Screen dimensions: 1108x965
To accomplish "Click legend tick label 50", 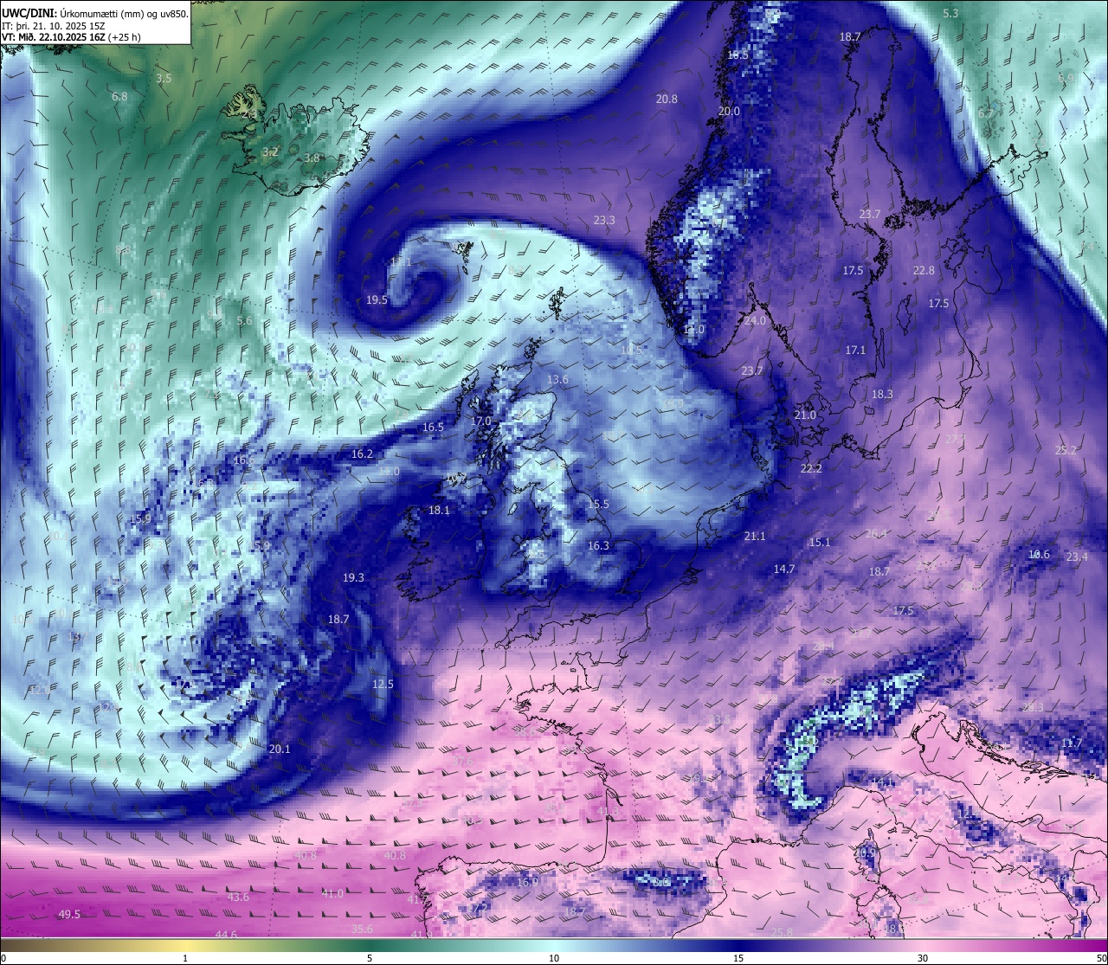I will click(x=1101, y=958).
